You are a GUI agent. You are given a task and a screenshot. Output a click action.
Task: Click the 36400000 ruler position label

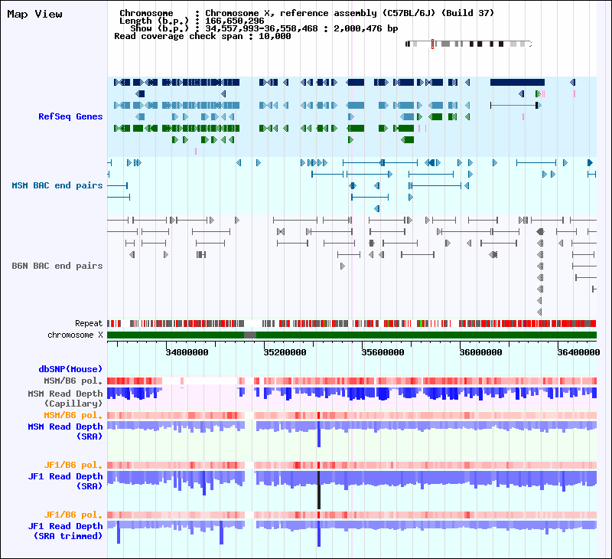[x=578, y=352]
